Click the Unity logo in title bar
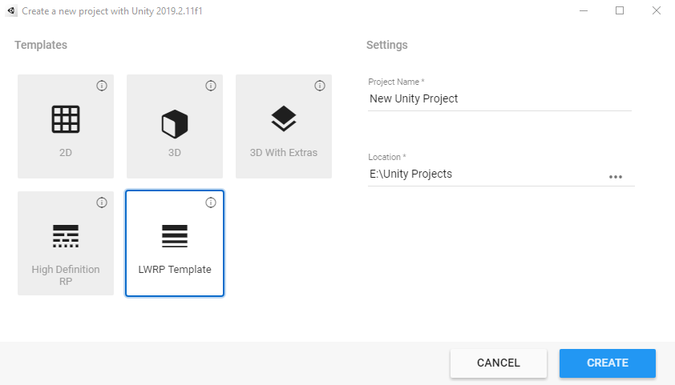 coord(11,10)
